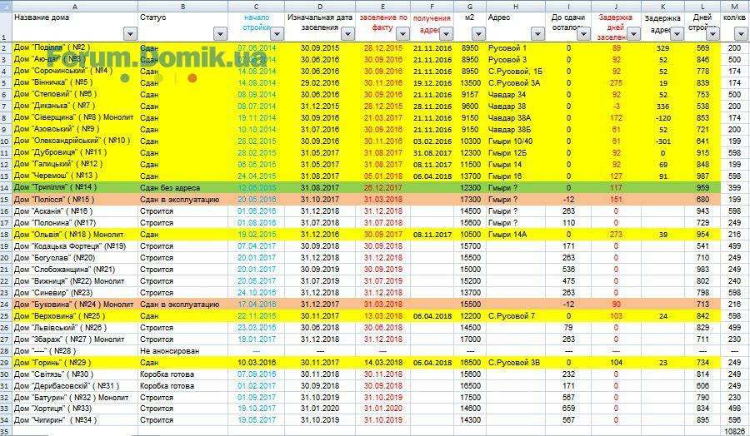Click cell Дом "Диканька" ( №7 )

coord(75,106)
